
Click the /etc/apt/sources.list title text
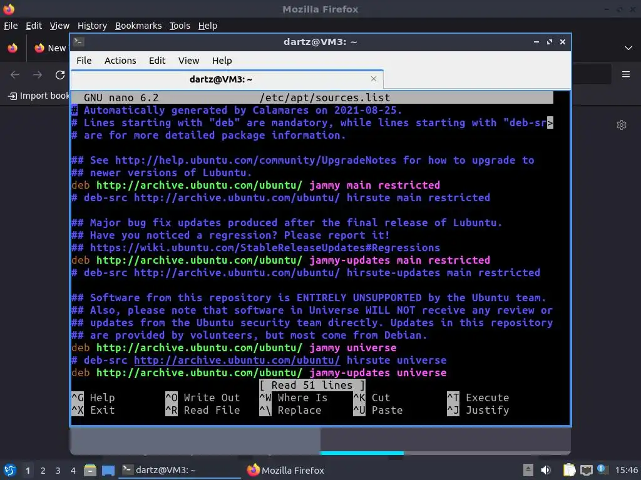coord(325,98)
